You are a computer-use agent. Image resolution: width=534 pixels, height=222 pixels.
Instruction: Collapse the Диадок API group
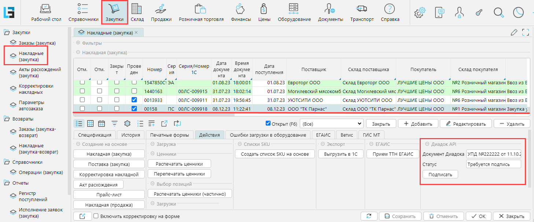427,144
